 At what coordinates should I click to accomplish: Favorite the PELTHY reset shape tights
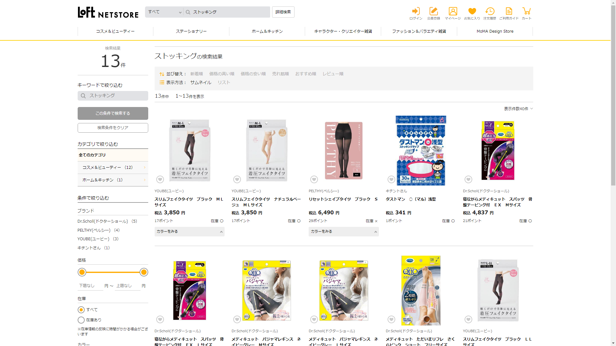point(314,179)
